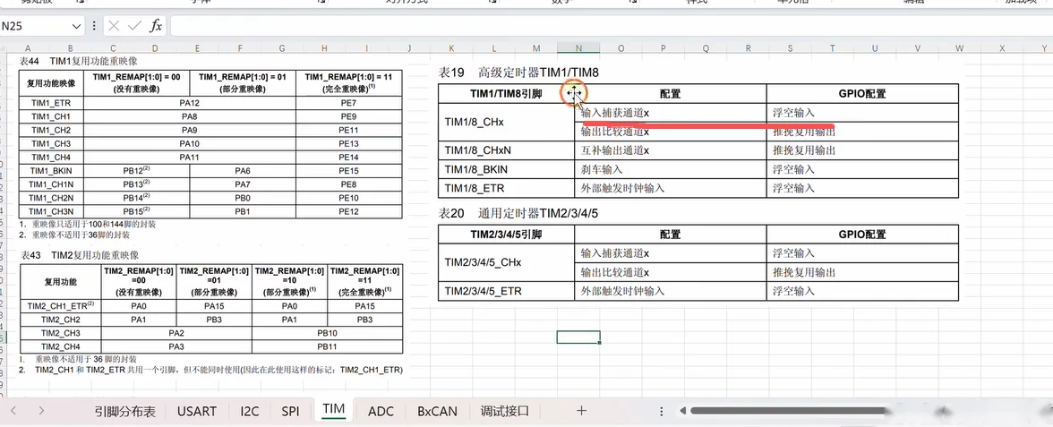This screenshot has height=427, width=1053.
Task: Click the PE7 cell
Action: click(x=348, y=103)
